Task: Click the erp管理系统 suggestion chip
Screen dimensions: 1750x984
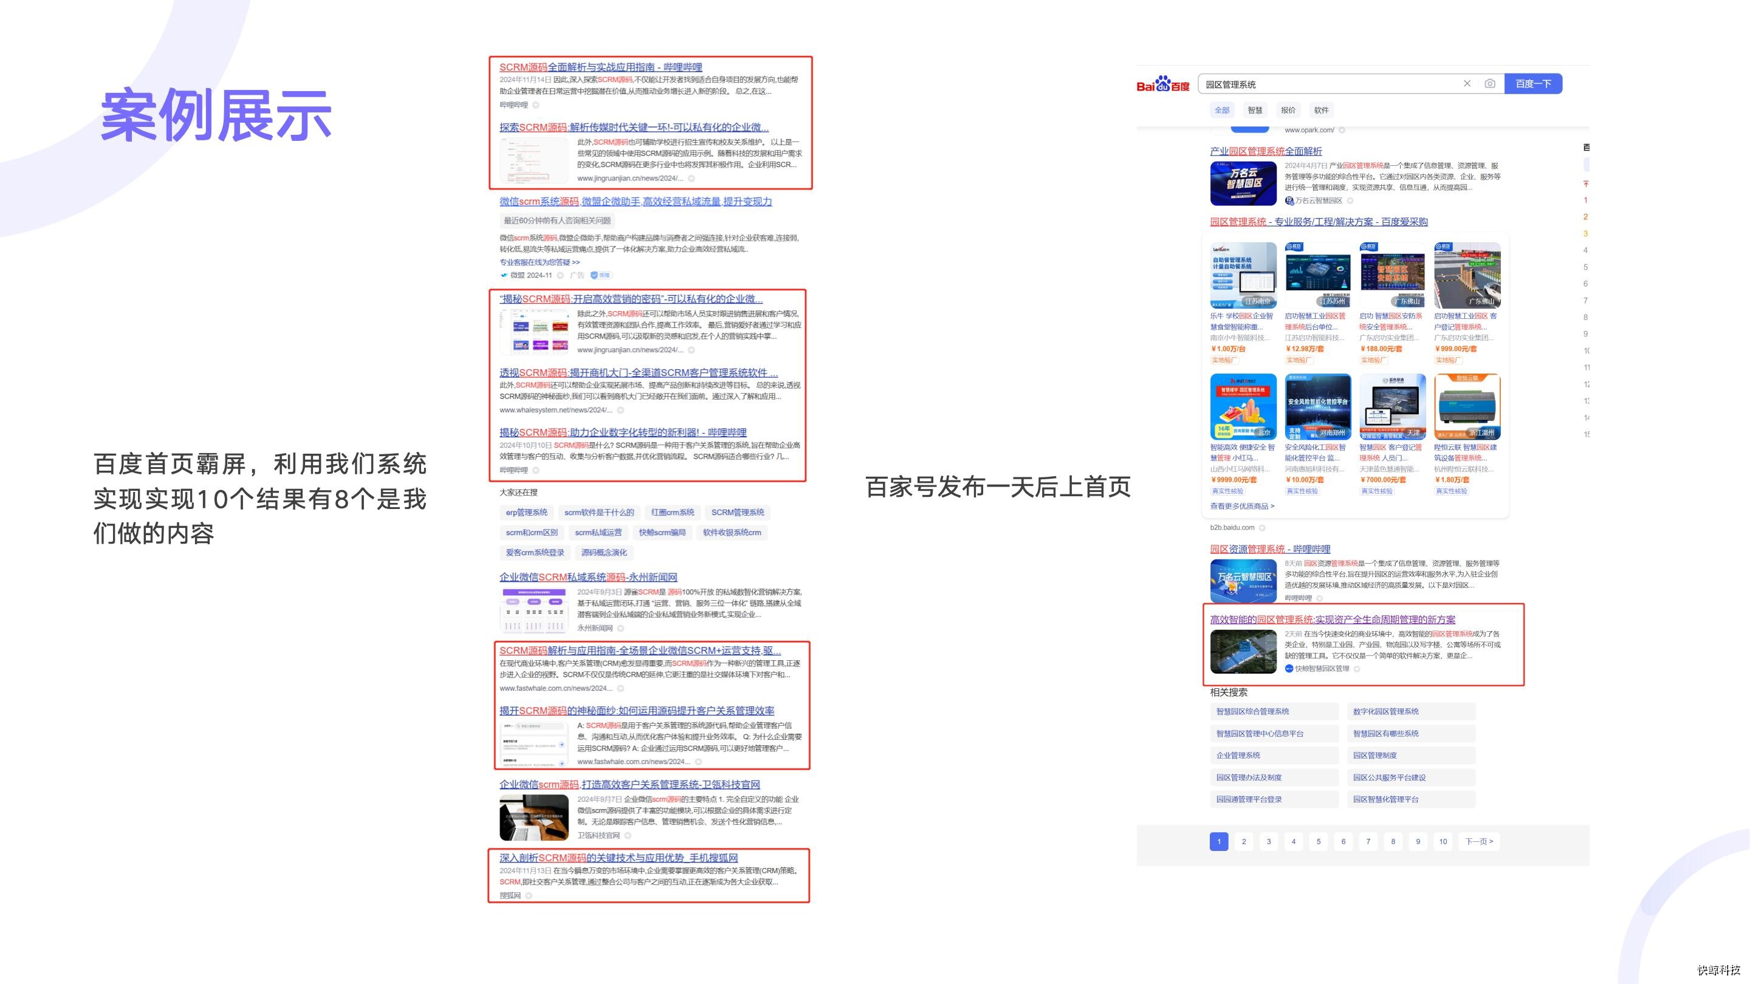Action: [x=526, y=513]
